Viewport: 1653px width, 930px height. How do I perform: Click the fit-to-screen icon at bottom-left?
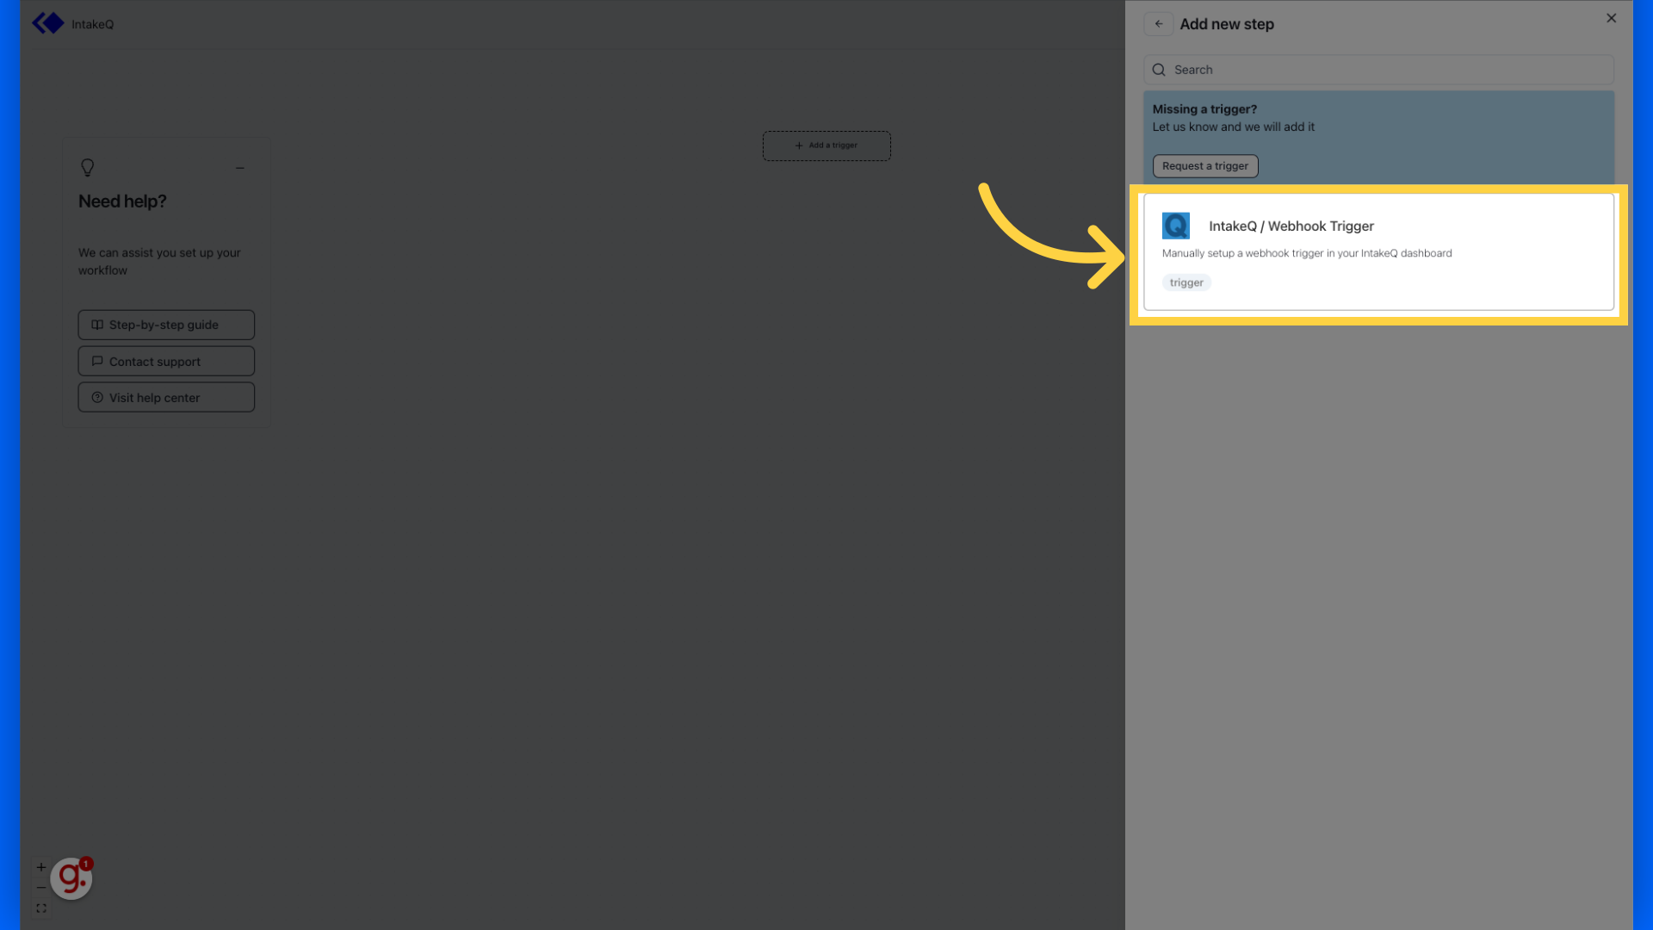coord(40,908)
